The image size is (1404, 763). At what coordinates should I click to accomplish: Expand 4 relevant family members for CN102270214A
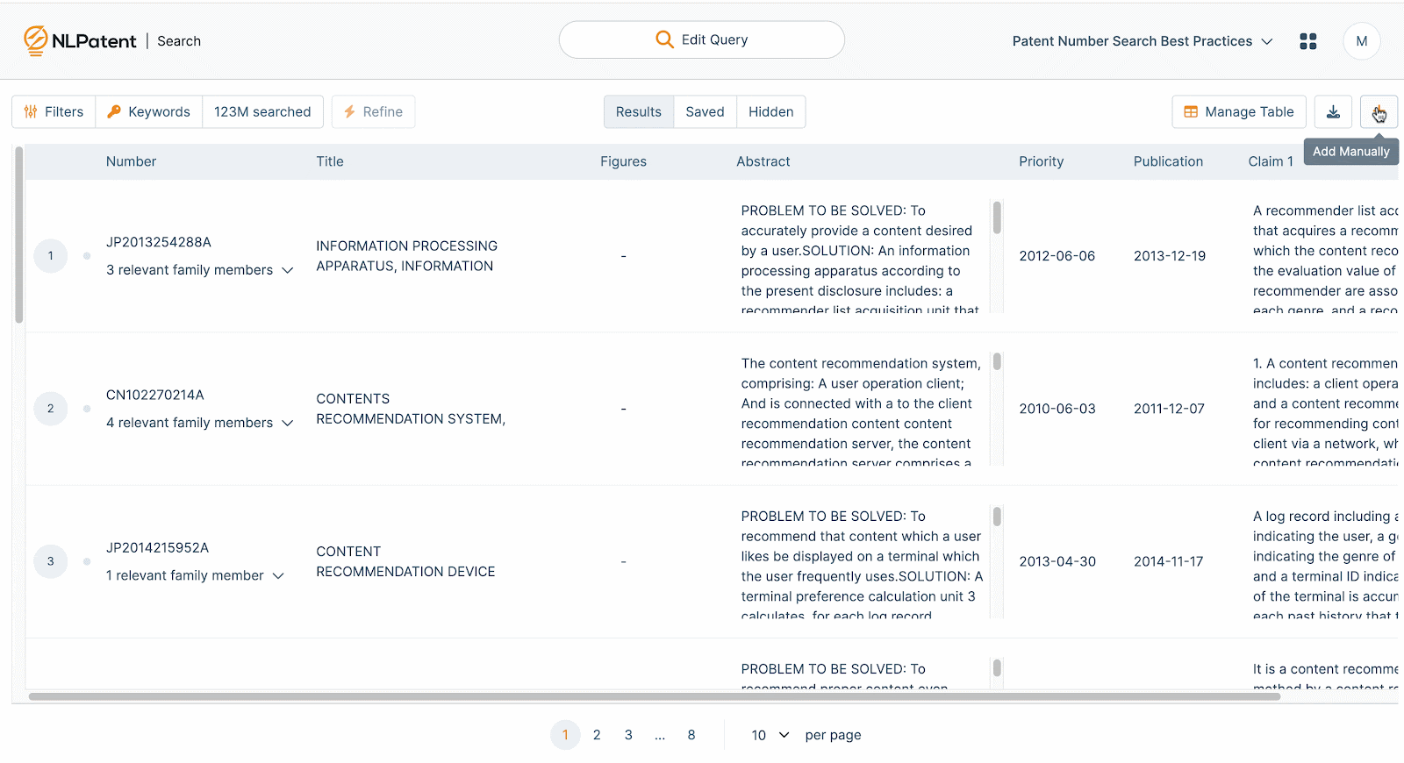pos(287,423)
